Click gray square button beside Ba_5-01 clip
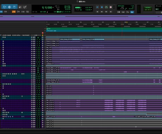Viewport: 162px width, 134px height. (43, 56)
